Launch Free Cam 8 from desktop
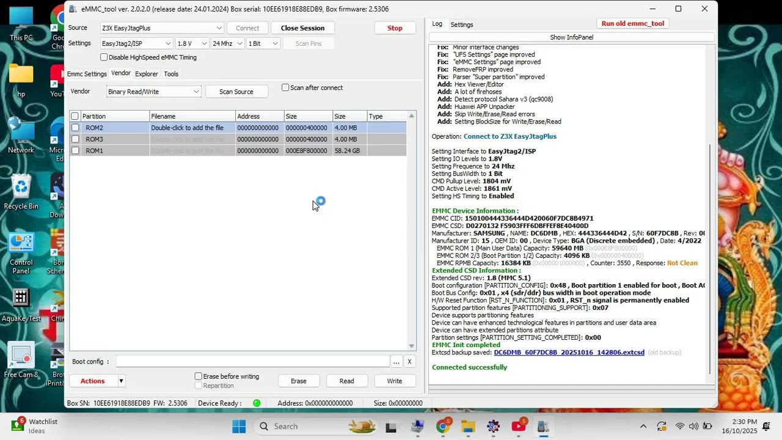The width and height of the screenshot is (782, 440). coord(21,361)
